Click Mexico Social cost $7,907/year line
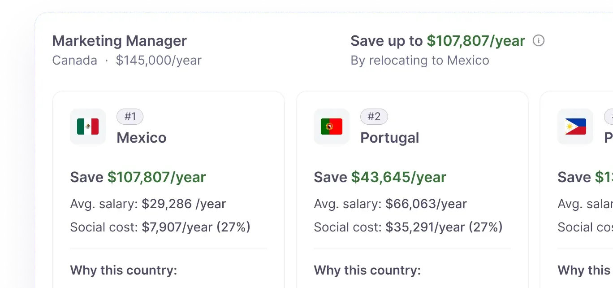 coord(160,227)
